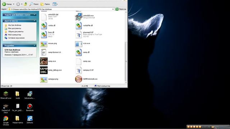230x129 pixels.
Task: Toggle the Папки folders pane
Action: [x=45, y=4]
